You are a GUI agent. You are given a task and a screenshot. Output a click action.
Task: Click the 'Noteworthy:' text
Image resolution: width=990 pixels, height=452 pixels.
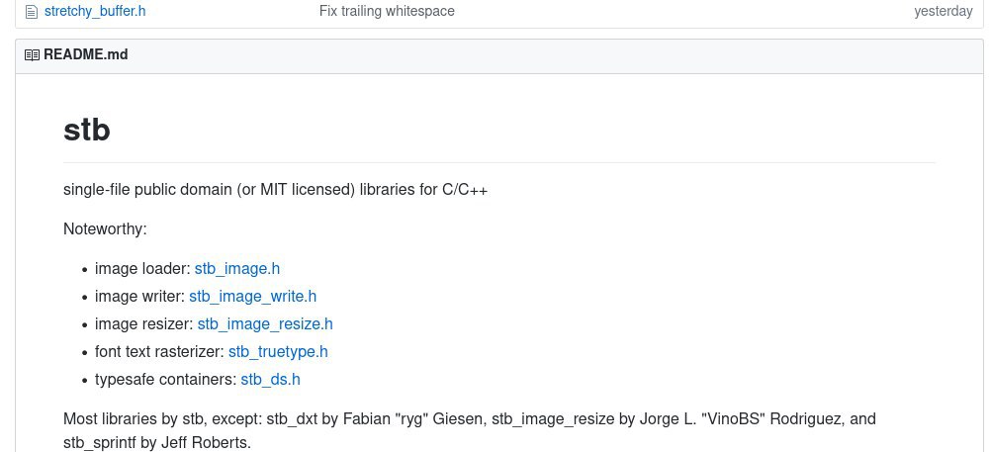(105, 229)
